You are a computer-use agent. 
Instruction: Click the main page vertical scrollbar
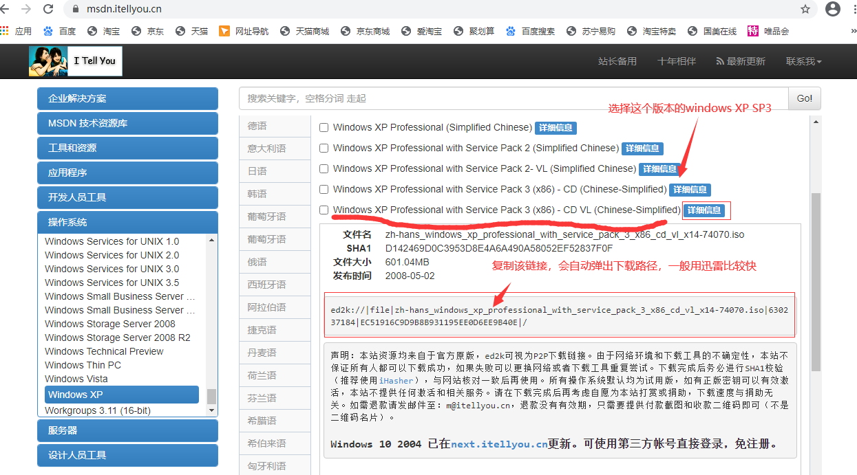816,282
